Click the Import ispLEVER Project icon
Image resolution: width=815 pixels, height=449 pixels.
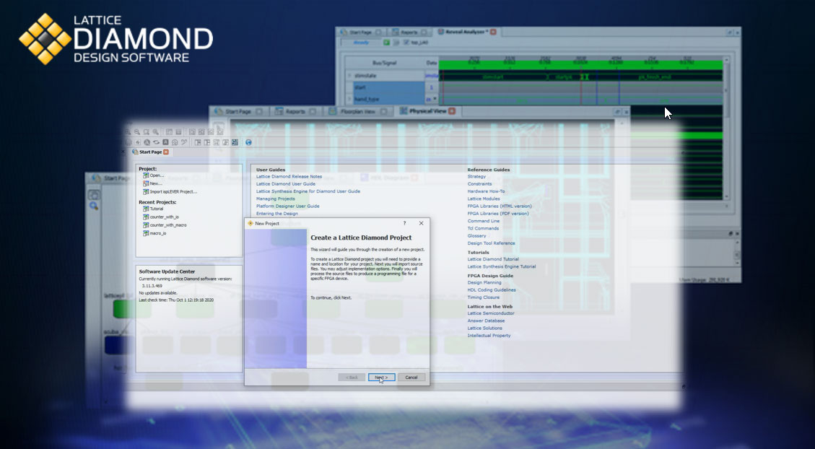pos(146,192)
